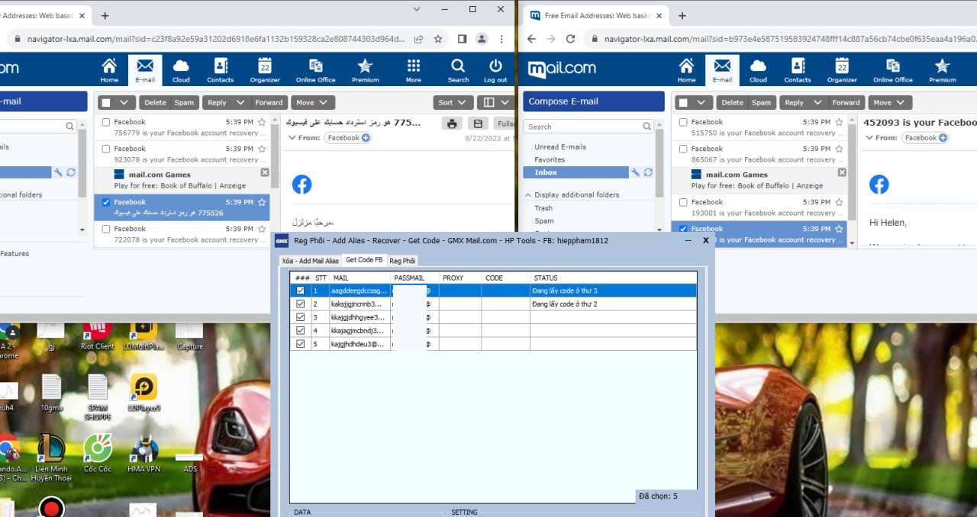Screen dimensions: 977x517
Task: Uncheck row 1 checkbox in the GMX tool table
Action: pyautogui.click(x=301, y=291)
